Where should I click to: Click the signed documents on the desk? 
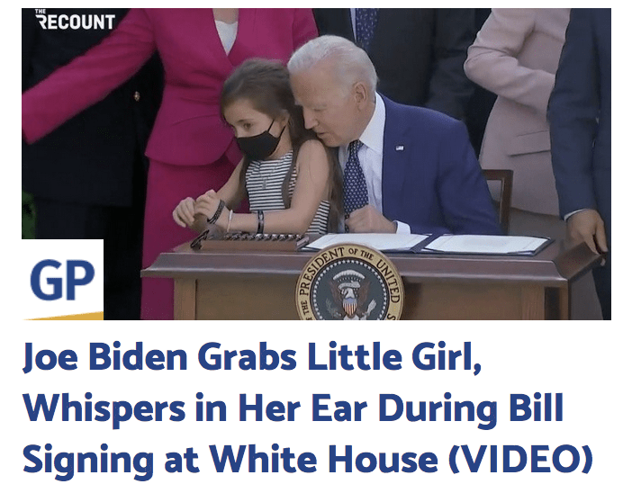[427, 243]
